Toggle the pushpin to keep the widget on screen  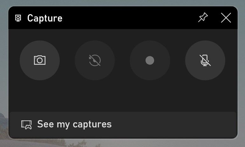click(x=203, y=17)
